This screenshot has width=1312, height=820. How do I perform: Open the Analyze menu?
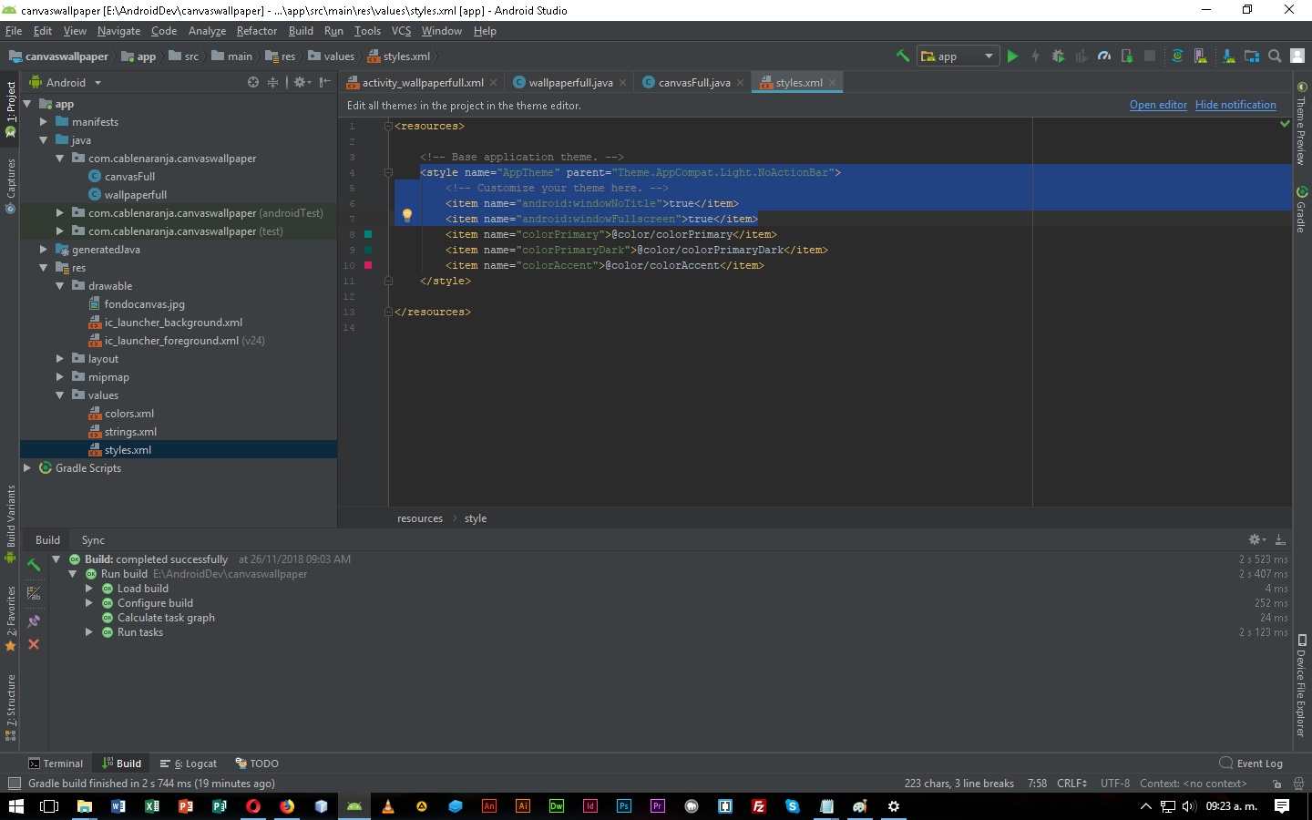pyautogui.click(x=207, y=31)
